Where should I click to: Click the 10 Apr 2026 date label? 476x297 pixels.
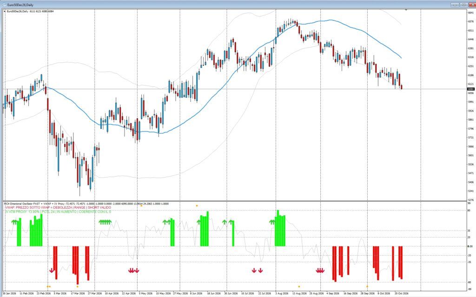[112, 294]
